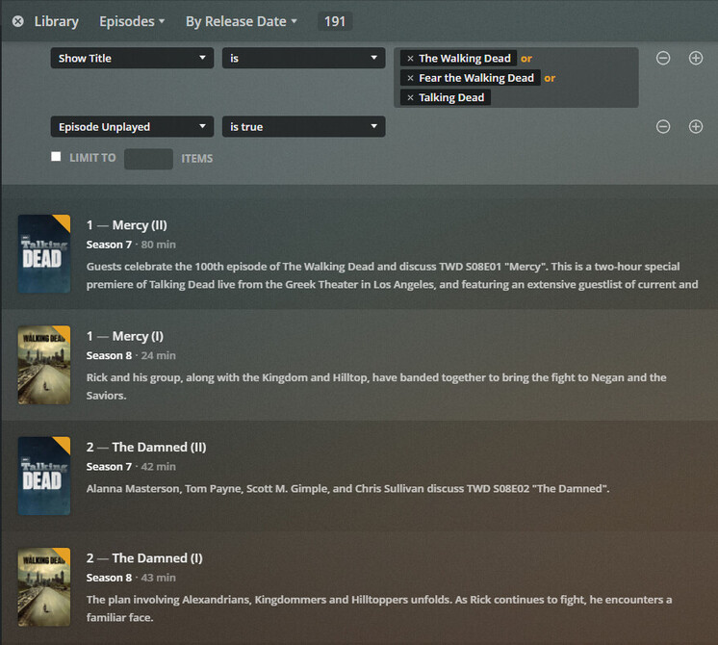Remove Fear the Walking Dead filter tag

[x=410, y=78]
